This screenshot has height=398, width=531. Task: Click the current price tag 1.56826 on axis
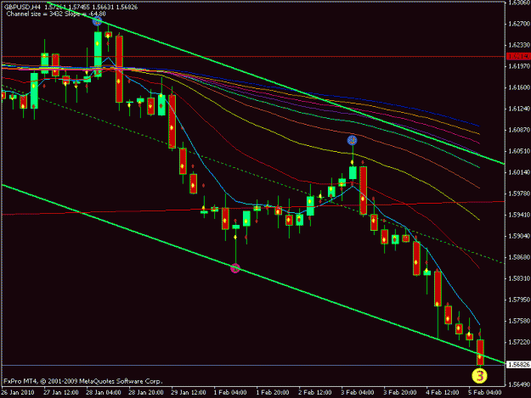pos(518,365)
